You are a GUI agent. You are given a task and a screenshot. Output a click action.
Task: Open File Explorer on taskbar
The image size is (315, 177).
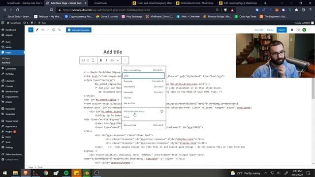click(15, 173)
